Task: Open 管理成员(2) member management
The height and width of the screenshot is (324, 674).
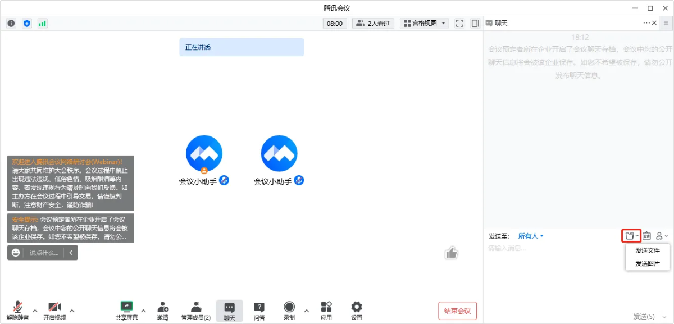Action: [196, 311]
